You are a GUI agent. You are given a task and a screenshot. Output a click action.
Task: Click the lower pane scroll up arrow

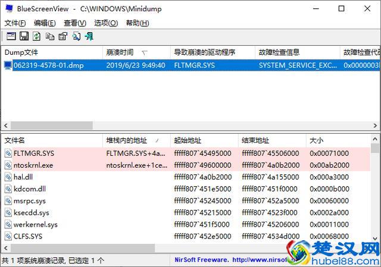[375, 139]
